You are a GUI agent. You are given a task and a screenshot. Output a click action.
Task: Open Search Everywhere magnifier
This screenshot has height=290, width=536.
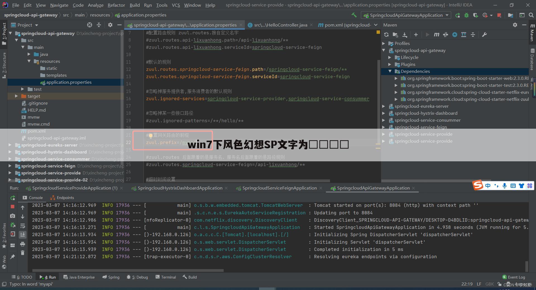coord(531,15)
